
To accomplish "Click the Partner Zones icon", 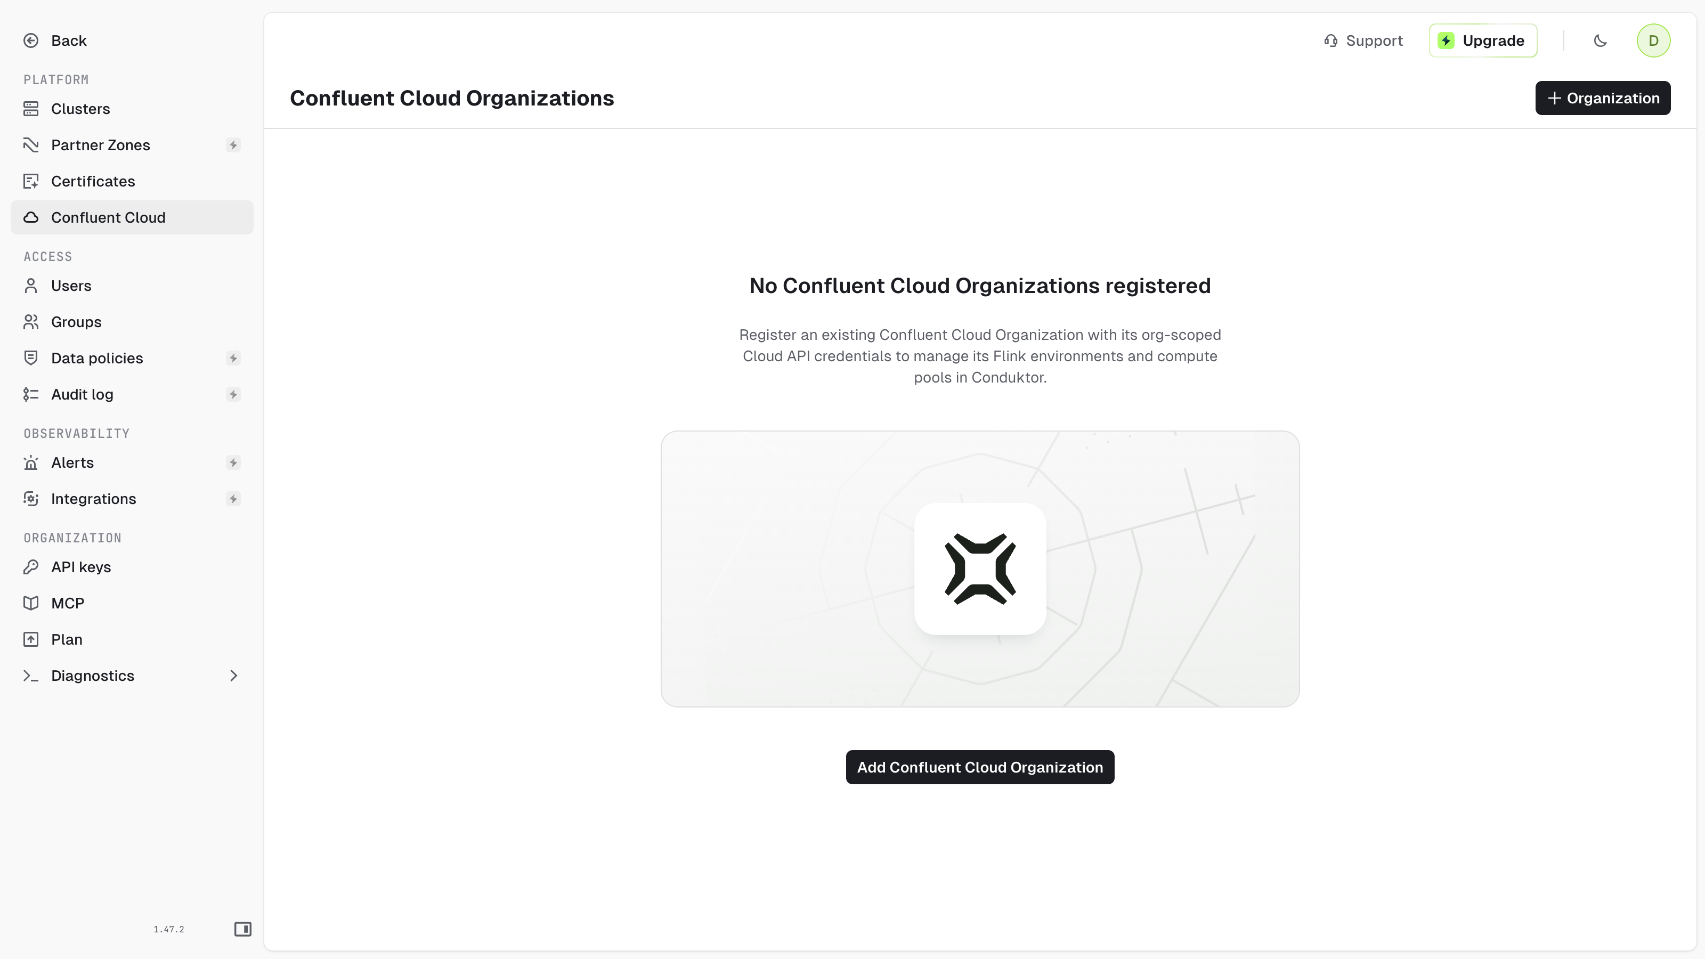I will [31, 145].
